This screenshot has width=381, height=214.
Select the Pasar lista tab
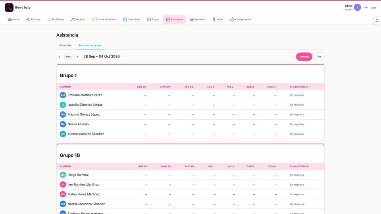pyautogui.click(x=65, y=45)
